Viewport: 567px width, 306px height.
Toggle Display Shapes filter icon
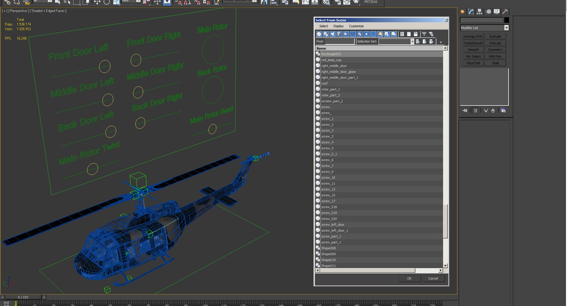coord(326,34)
